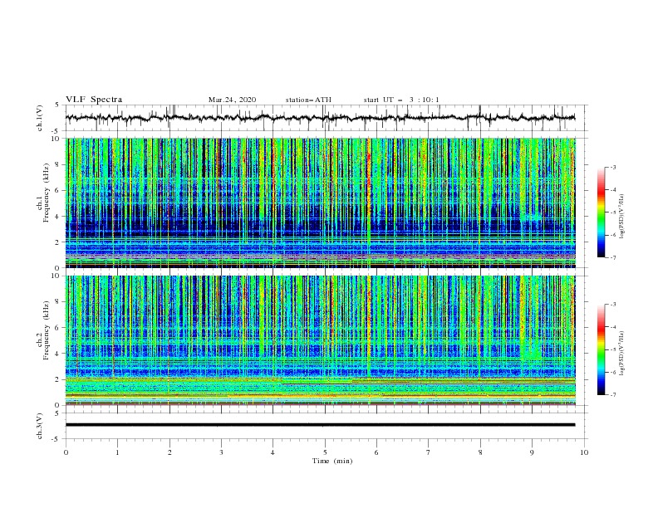
Task: Click the time axis tick label '0'
Action: point(66,452)
